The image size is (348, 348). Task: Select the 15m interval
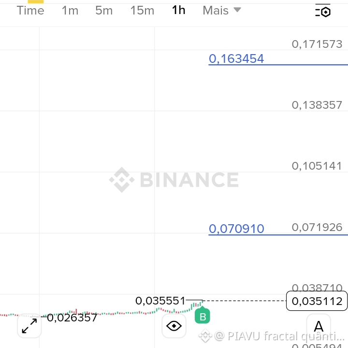142,11
